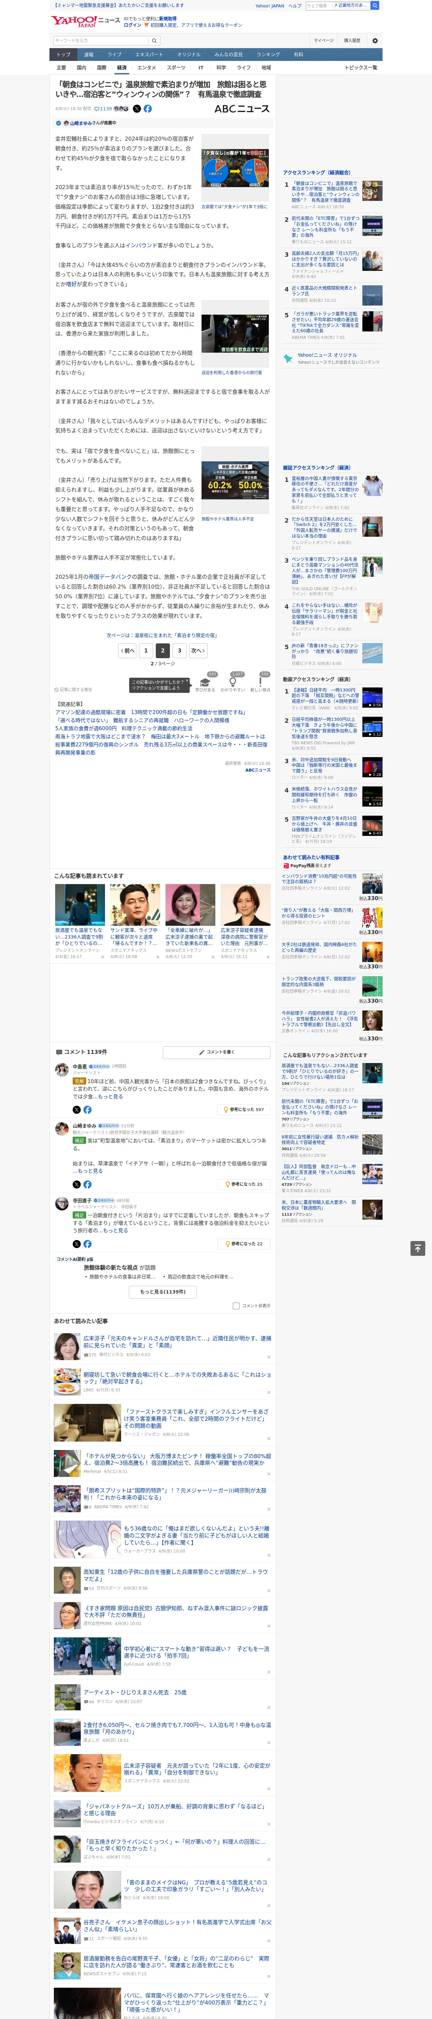Open the ランキング navigation tab
Screen dimensions: 432x2019
268,55
